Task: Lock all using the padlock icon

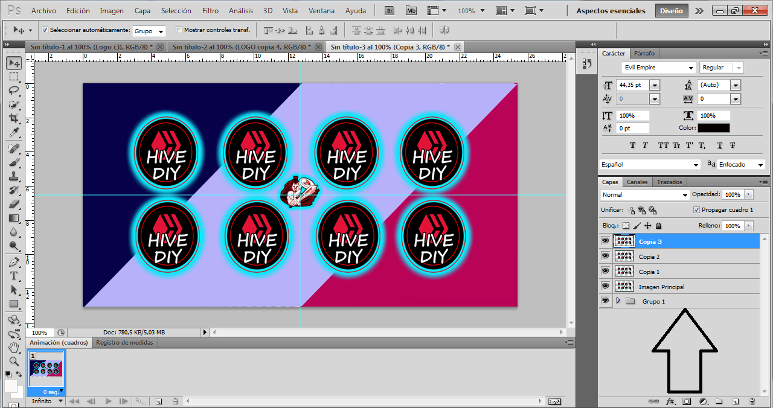Action: tap(658, 226)
